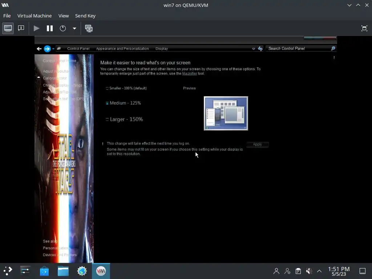Open Calibrate color link
This screenshot has height=279, width=372.
tap(55, 78)
